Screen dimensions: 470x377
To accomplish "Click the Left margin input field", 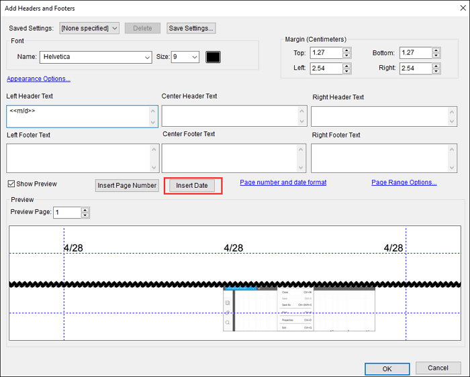I will pos(326,68).
